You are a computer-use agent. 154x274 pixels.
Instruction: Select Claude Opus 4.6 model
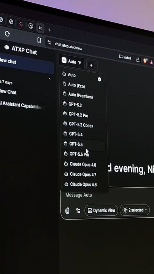pyautogui.click(x=85, y=184)
